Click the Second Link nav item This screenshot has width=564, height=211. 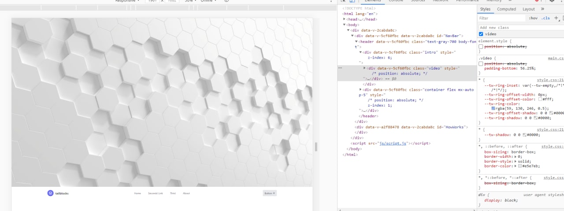pyautogui.click(x=156, y=193)
